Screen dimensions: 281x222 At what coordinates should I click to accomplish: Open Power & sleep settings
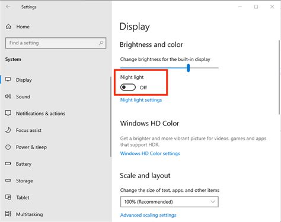[31, 147]
